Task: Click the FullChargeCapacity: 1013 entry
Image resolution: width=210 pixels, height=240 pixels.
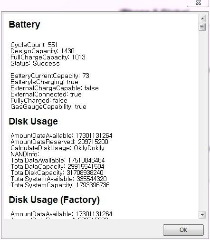Action: pyautogui.click(x=48, y=57)
